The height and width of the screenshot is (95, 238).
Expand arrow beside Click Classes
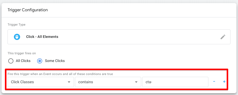[69, 82]
